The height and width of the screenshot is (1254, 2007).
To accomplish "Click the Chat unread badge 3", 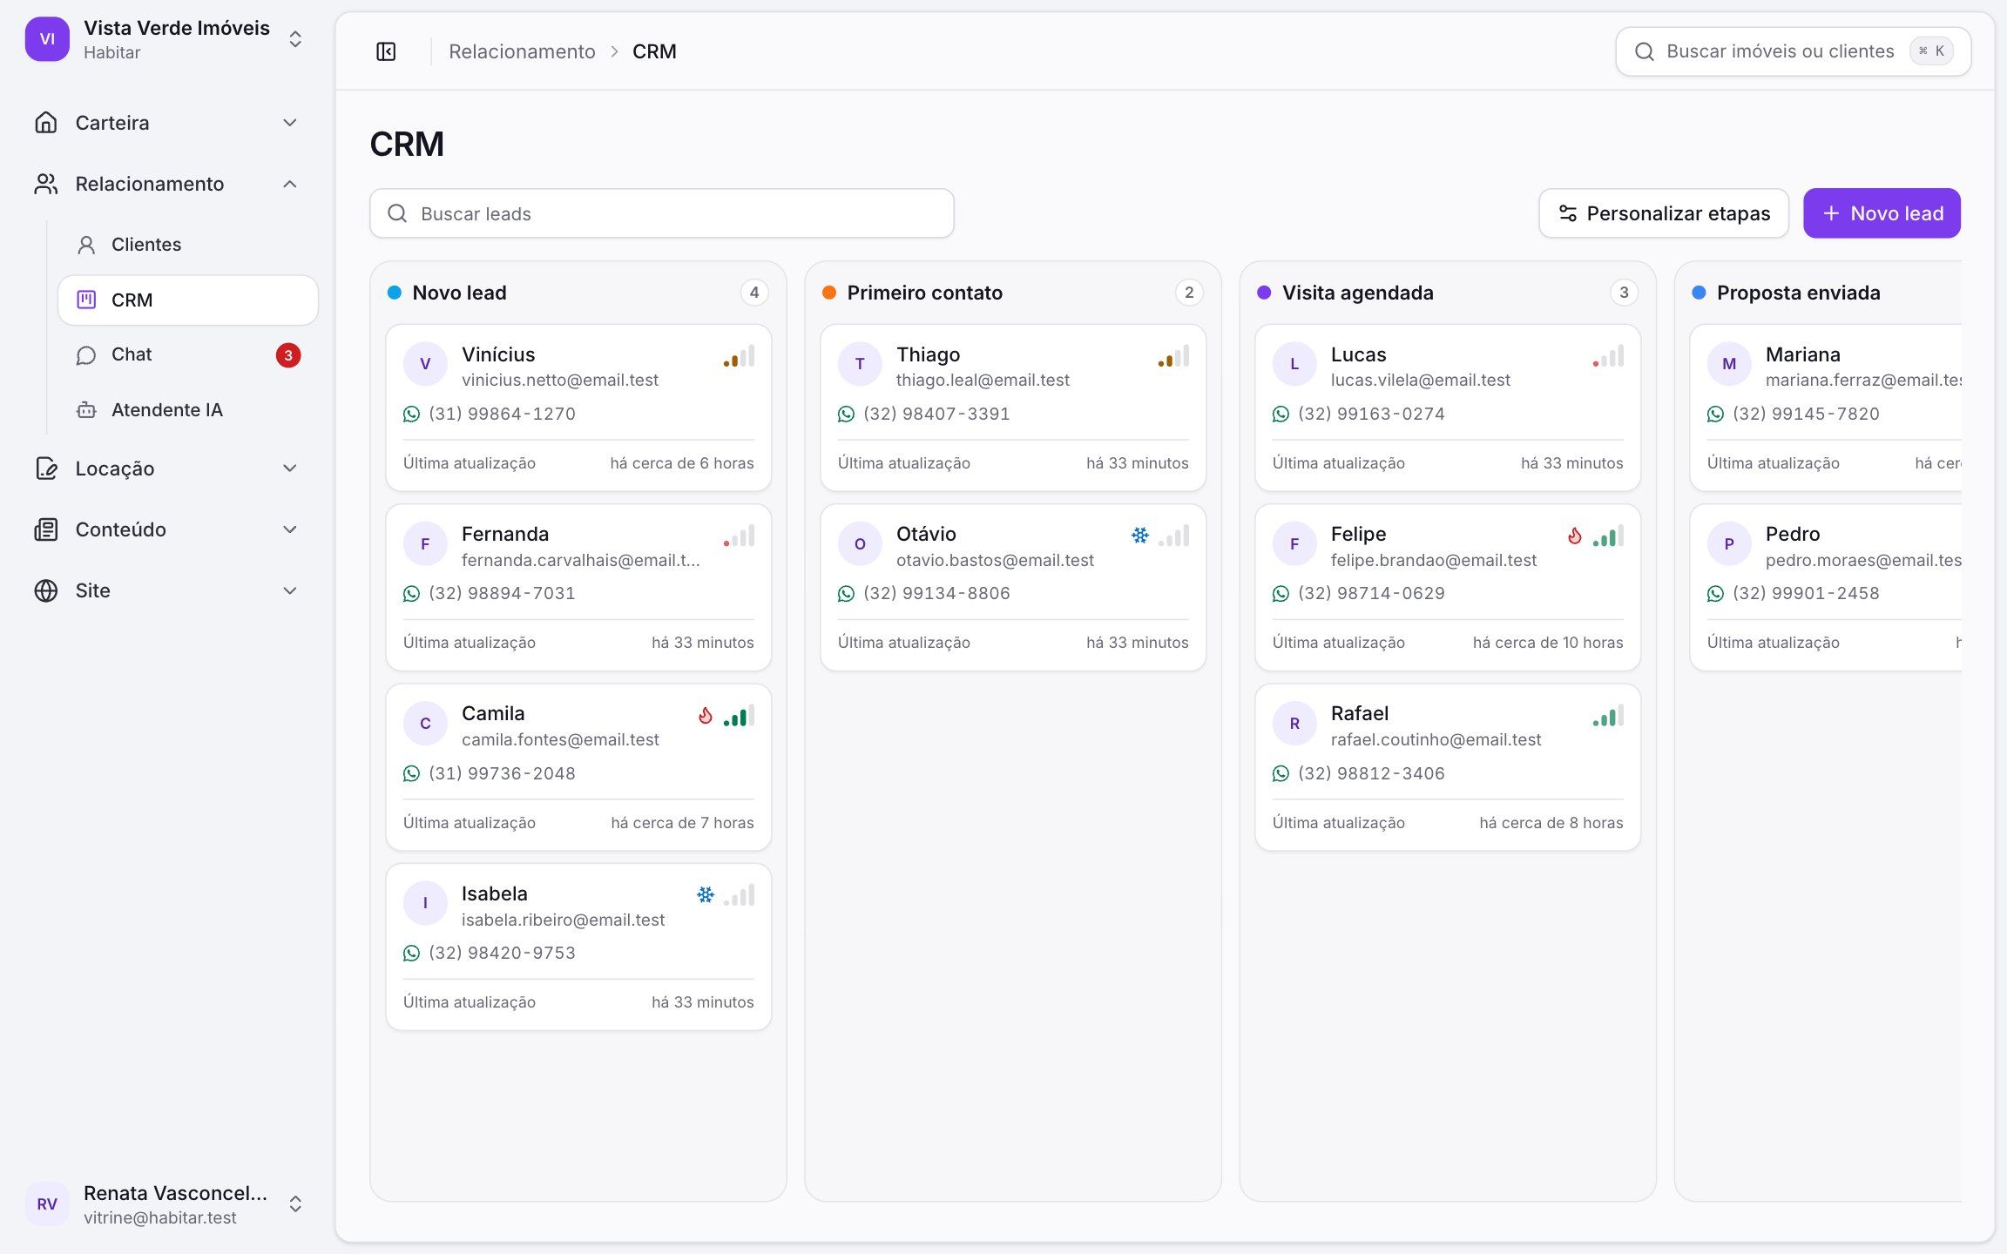I will tap(288, 355).
